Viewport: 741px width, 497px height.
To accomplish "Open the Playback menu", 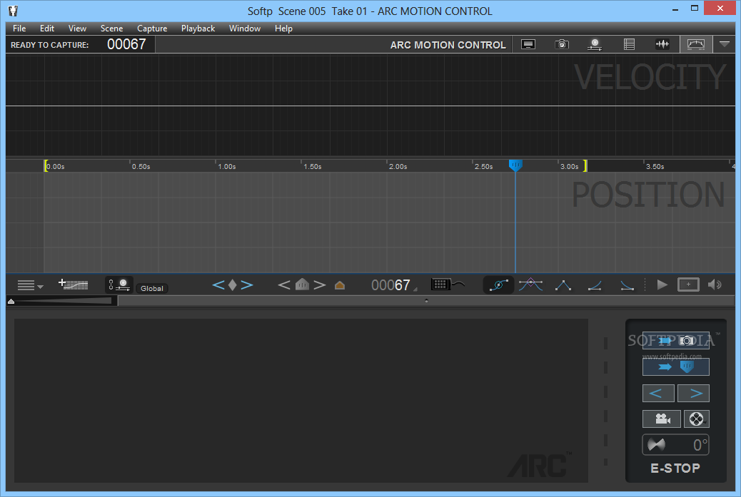I will (198, 29).
